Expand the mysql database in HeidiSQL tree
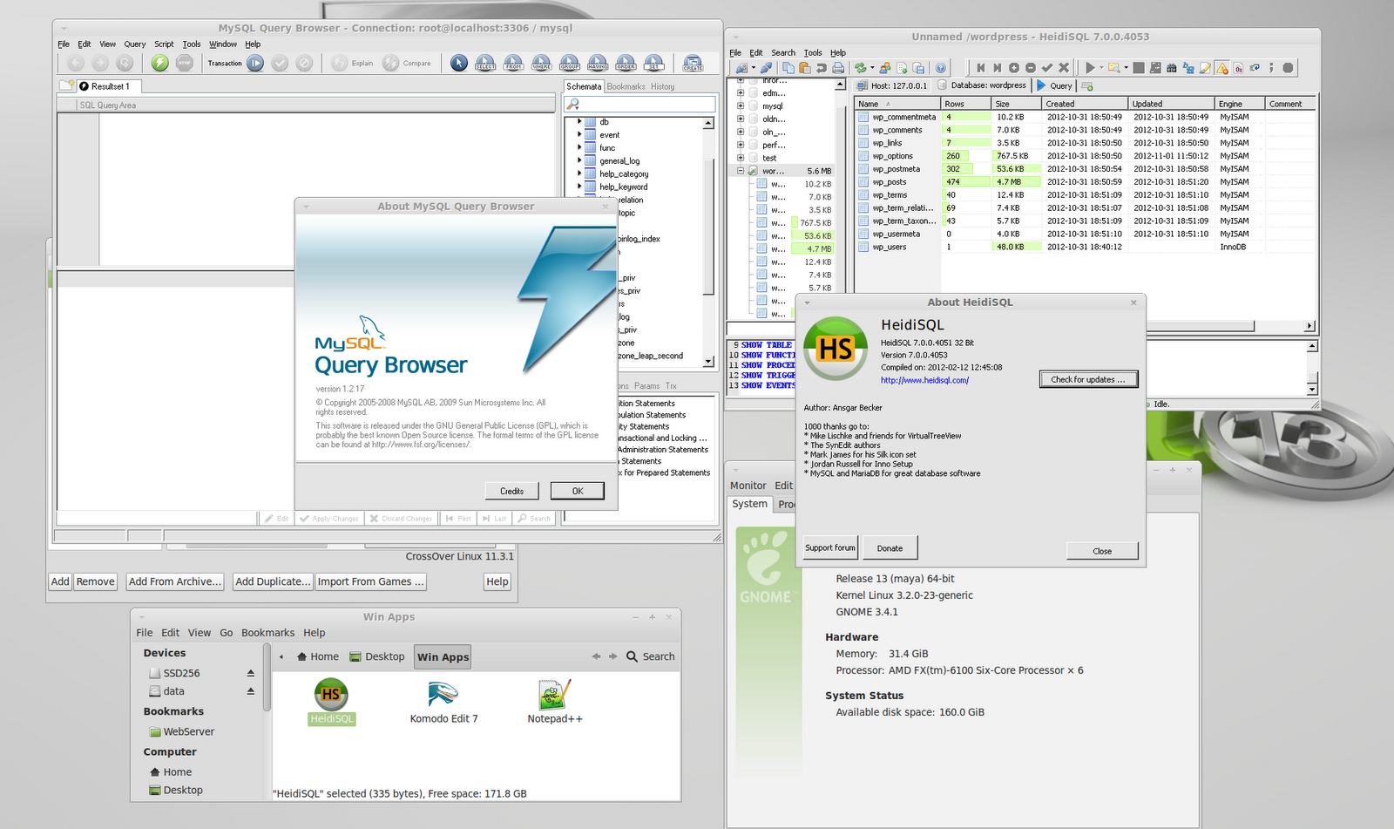 click(x=741, y=105)
